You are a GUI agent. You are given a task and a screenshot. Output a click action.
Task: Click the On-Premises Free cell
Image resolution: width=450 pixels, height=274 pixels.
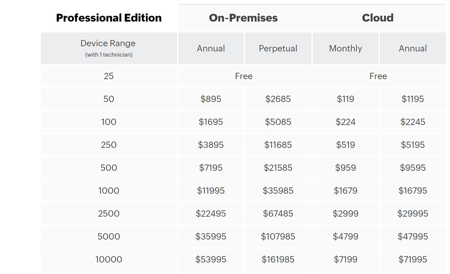(243, 76)
